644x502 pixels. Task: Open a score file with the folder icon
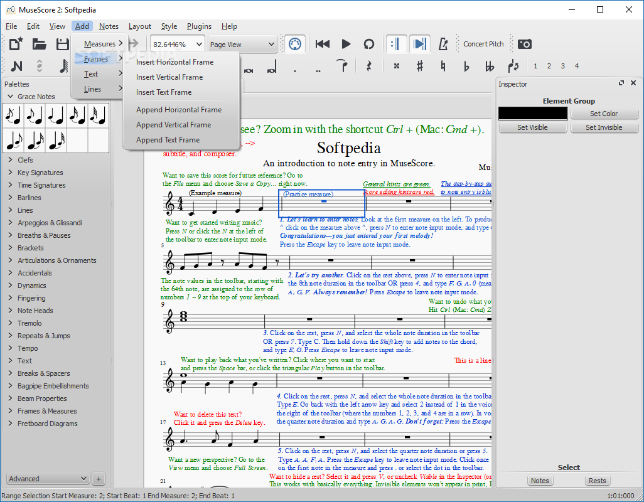tap(40, 44)
